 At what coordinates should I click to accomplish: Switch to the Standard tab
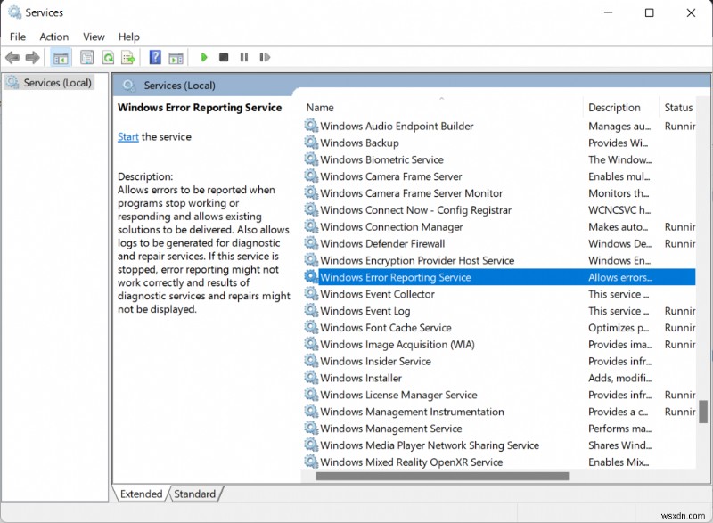(x=195, y=494)
